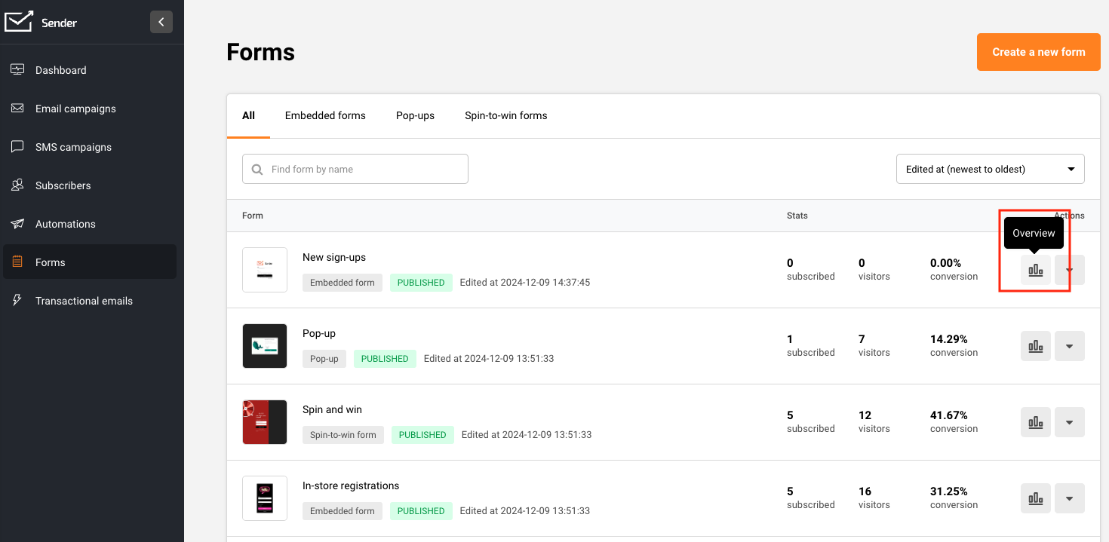
Task: Select the Pop-ups tab
Action: tap(415, 115)
